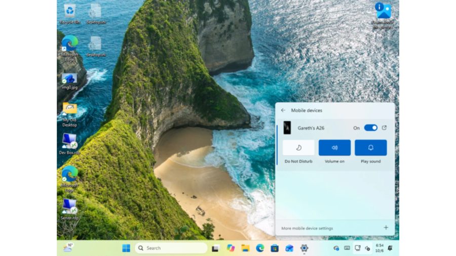Image resolution: width=456 pixels, height=256 pixels.
Task: Open Outlook mail from taskbar
Action: point(289,248)
